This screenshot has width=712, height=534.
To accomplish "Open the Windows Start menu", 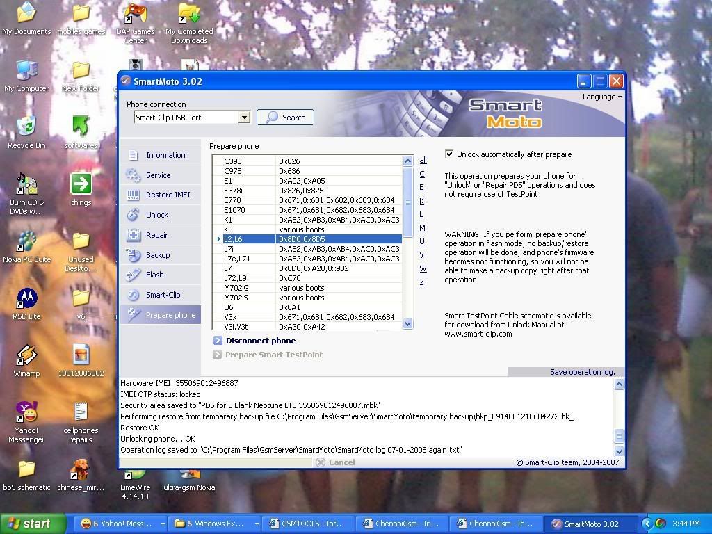I will point(33,524).
